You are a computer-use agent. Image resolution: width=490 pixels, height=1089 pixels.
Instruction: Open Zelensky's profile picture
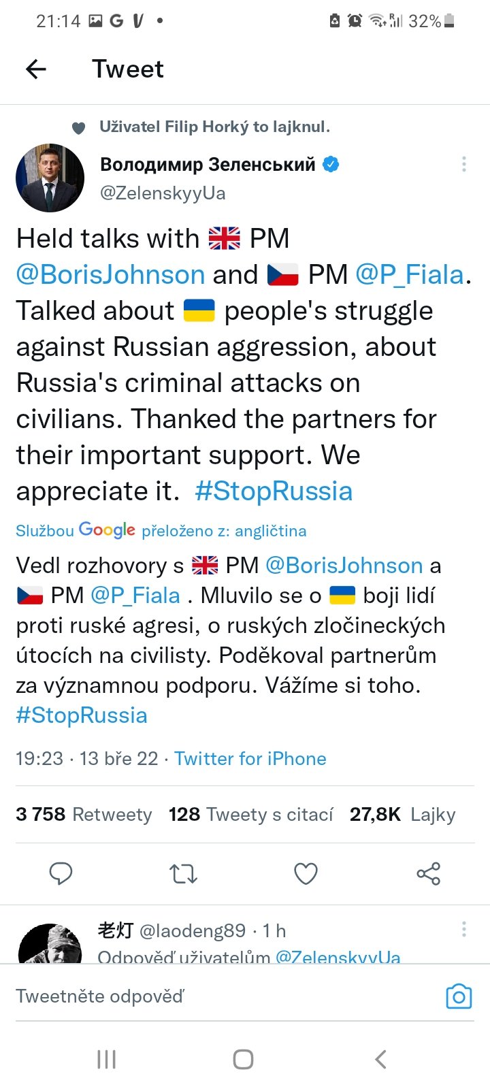tap(50, 178)
